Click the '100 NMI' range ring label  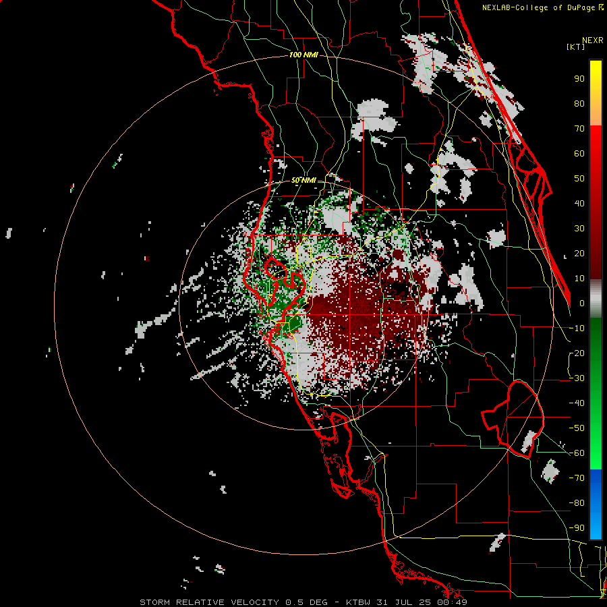coord(303,55)
